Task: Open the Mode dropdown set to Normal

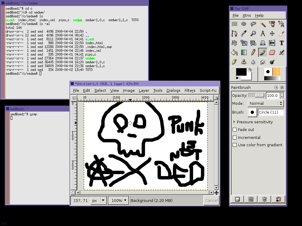Action: 265,104
